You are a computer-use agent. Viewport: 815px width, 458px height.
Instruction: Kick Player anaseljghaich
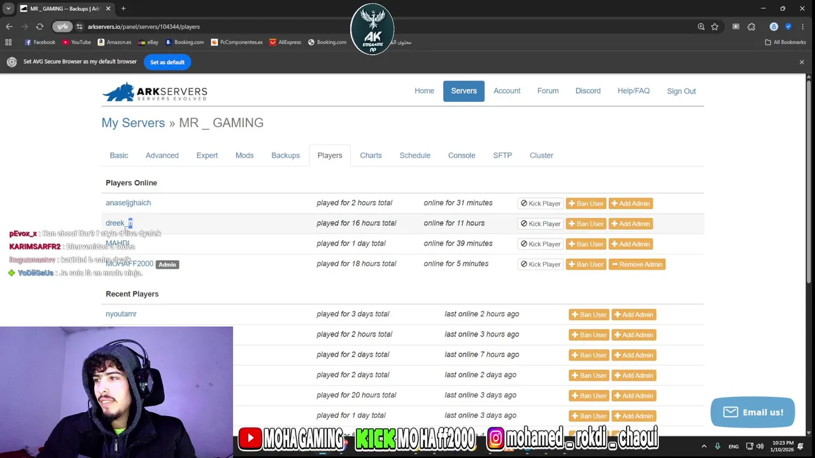click(541, 204)
